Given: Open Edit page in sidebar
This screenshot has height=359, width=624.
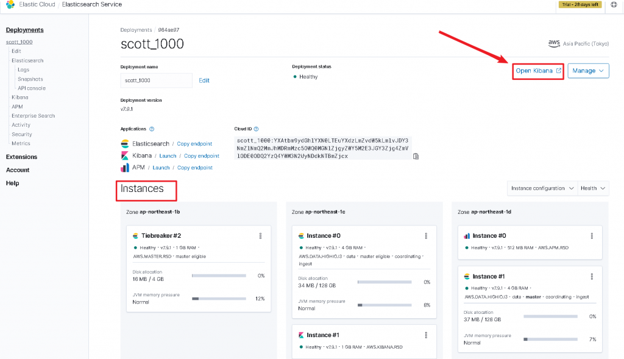Looking at the screenshot, I should 16,51.
